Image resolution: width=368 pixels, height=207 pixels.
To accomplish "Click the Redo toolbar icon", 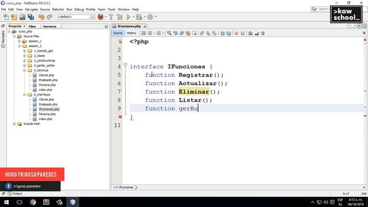I will point(49,17).
